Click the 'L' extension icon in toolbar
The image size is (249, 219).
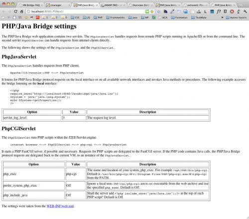coord(205,11)
